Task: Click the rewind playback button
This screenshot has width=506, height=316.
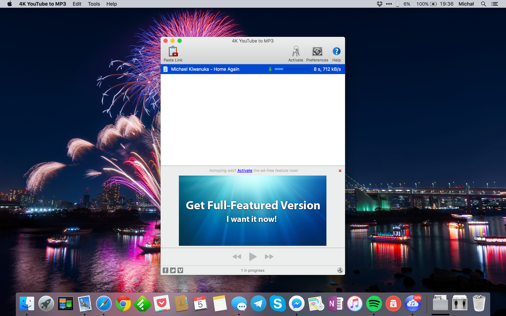Action: tap(237, 257)
